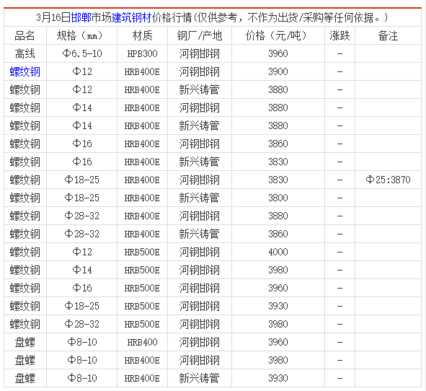Select the 价格（元/吨）column header
Image resolution: width=426 pixels, height=391 pixels.
tap(278, 35)
